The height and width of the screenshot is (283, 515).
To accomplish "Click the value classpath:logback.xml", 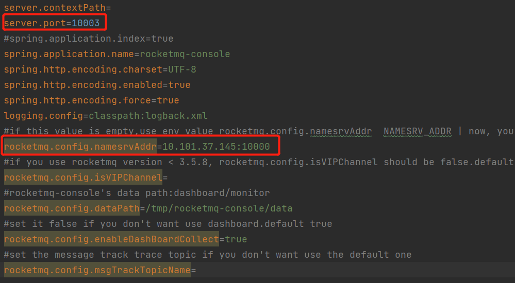I will click(148, 115).
